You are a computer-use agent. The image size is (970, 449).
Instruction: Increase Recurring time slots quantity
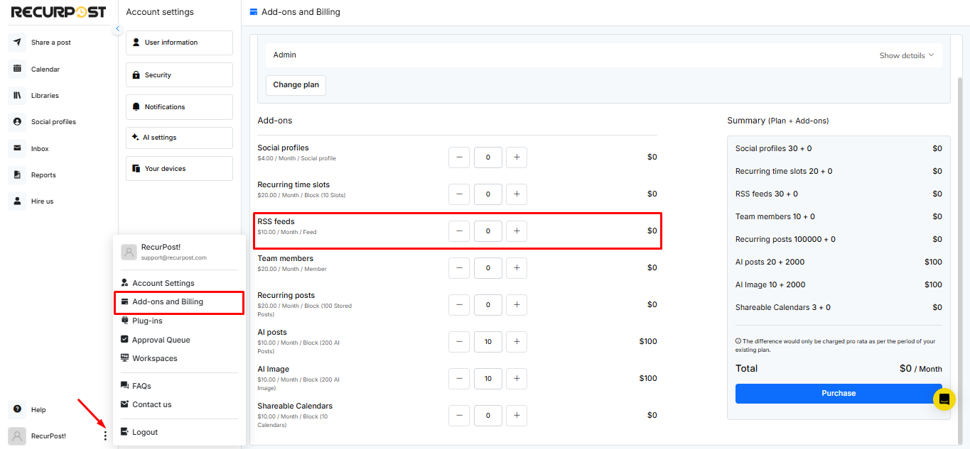pyautogui.click(x=517, y=194)
